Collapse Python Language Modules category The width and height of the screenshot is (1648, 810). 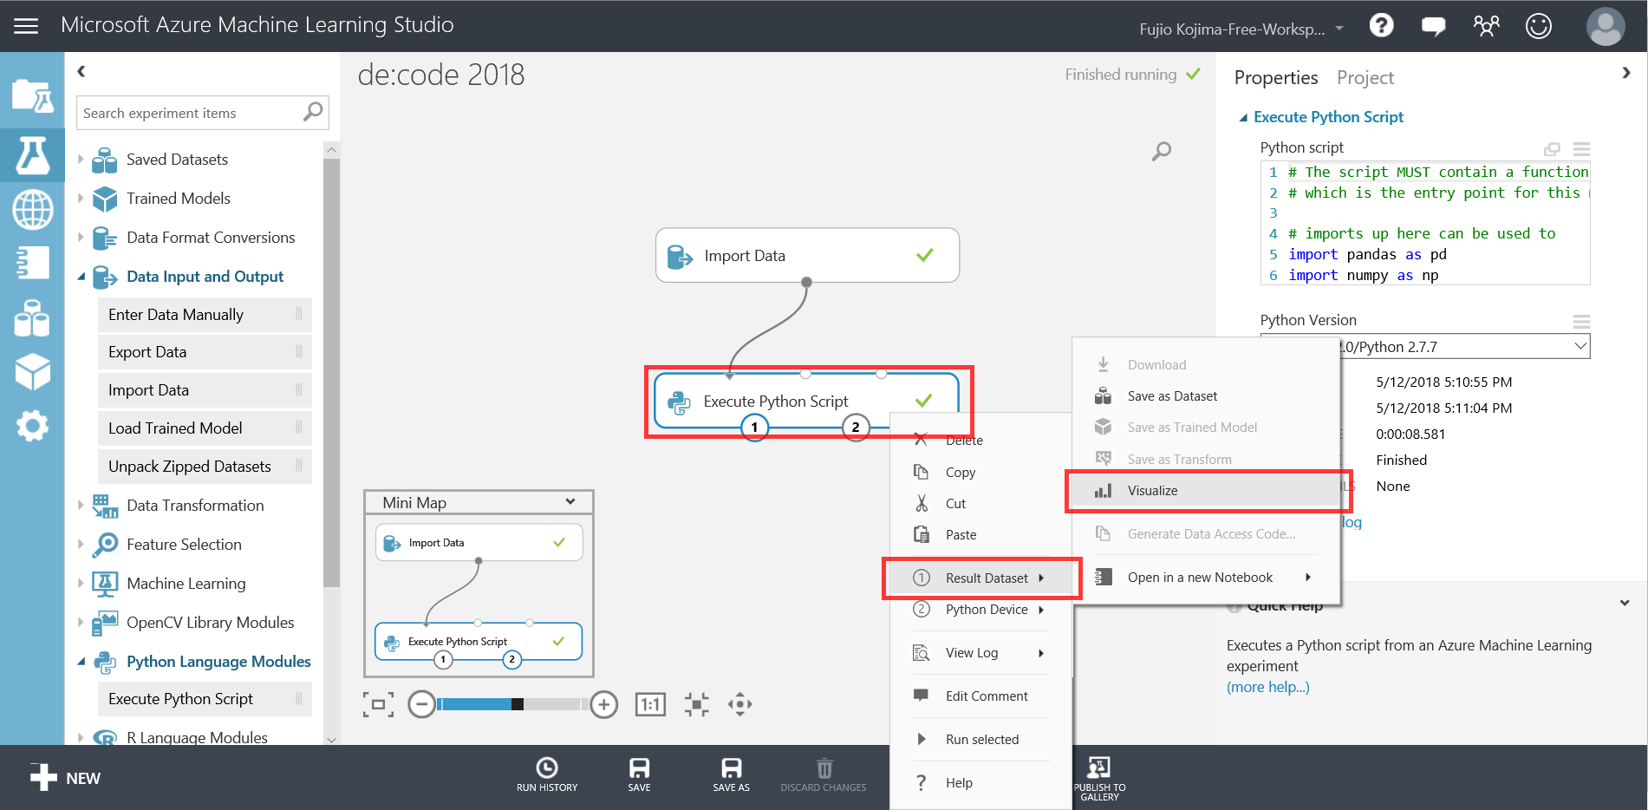(81, 662)
